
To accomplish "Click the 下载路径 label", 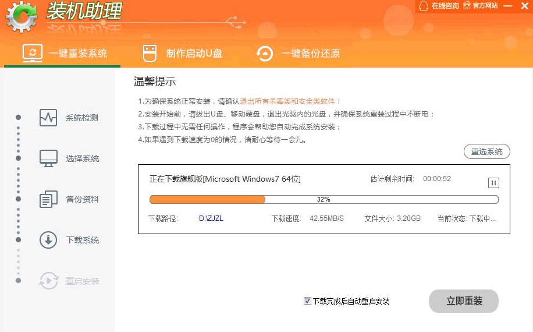I will pos(163,218).
